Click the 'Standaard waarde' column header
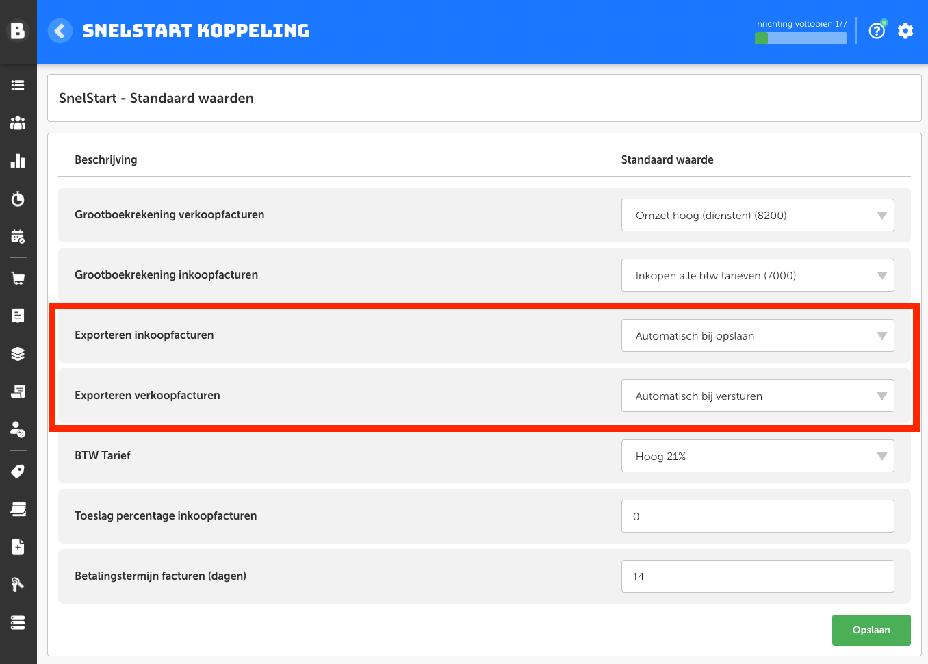This screenshot has height=664, width=928. (x=667, y=159)
